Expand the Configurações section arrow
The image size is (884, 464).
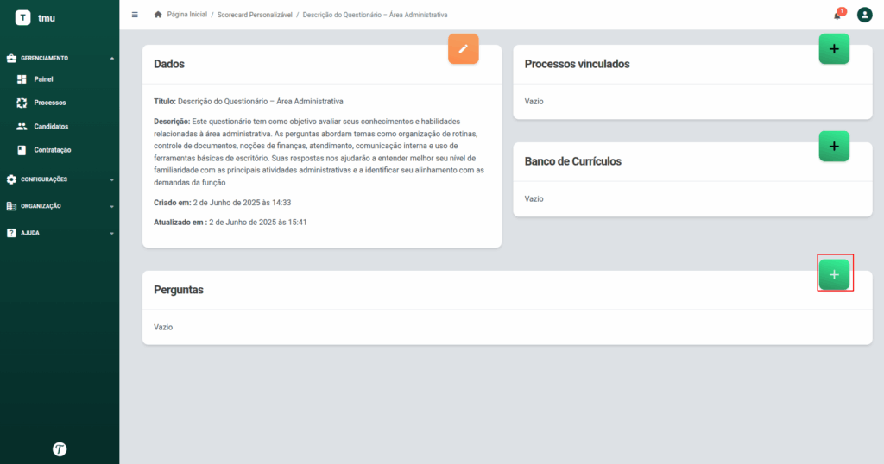tap(111, 179)
